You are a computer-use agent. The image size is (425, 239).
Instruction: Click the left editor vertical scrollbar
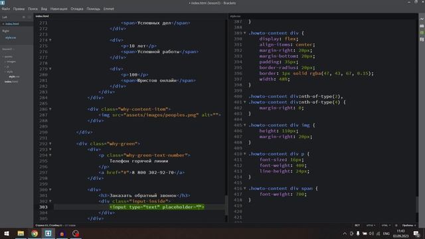tap(226, 205)
